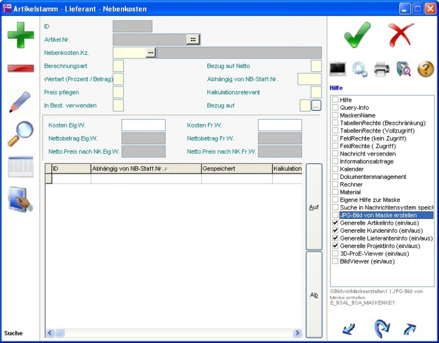Open the Nebenkosten.Kz. lookup button
The image size is (439, 343).
pos(150,53)
